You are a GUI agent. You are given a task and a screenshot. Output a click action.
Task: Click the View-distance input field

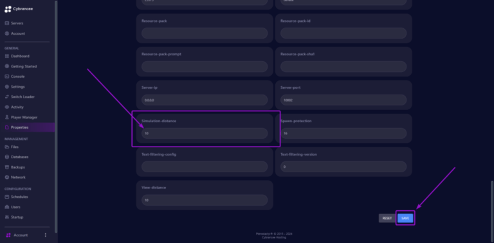[205, 200]
